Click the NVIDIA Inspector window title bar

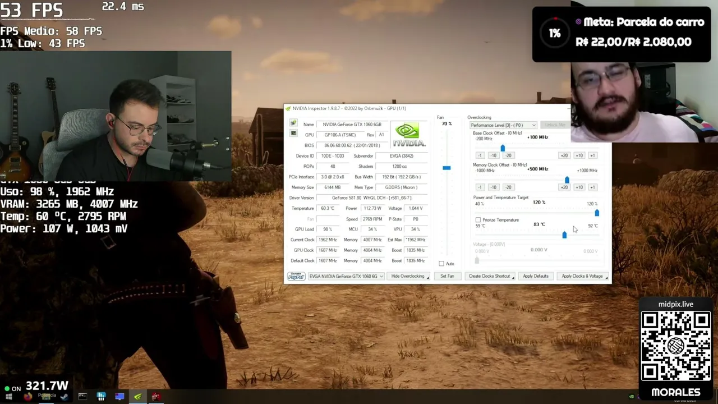(426, 108)
